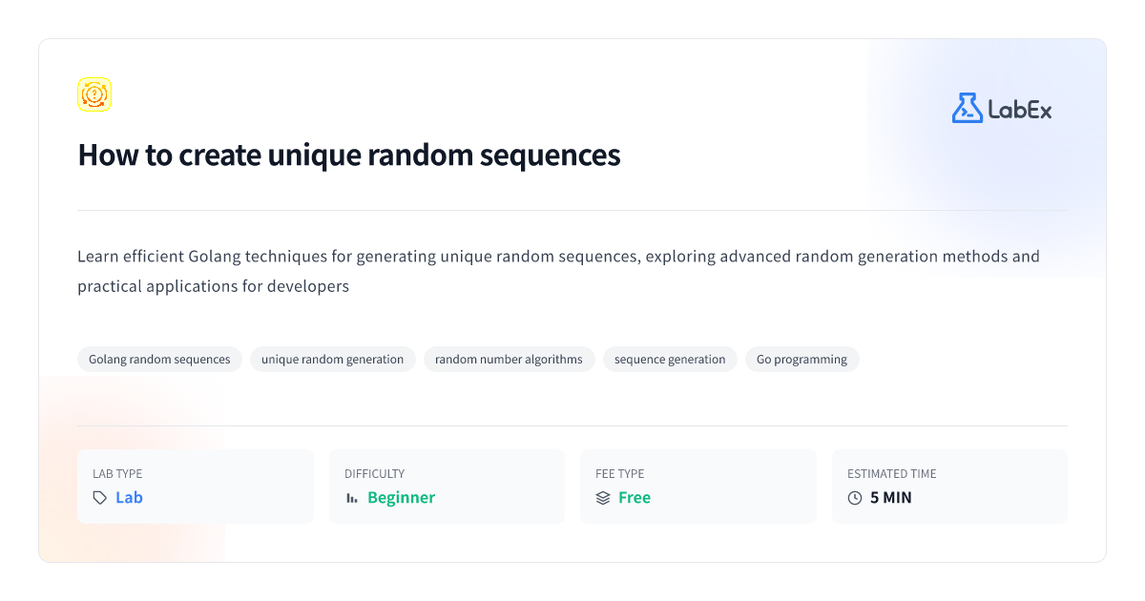Click the ESTIMATED TIME card heading
The width and height of the screenshot is (1145, 601).
(x=892, y=473)
